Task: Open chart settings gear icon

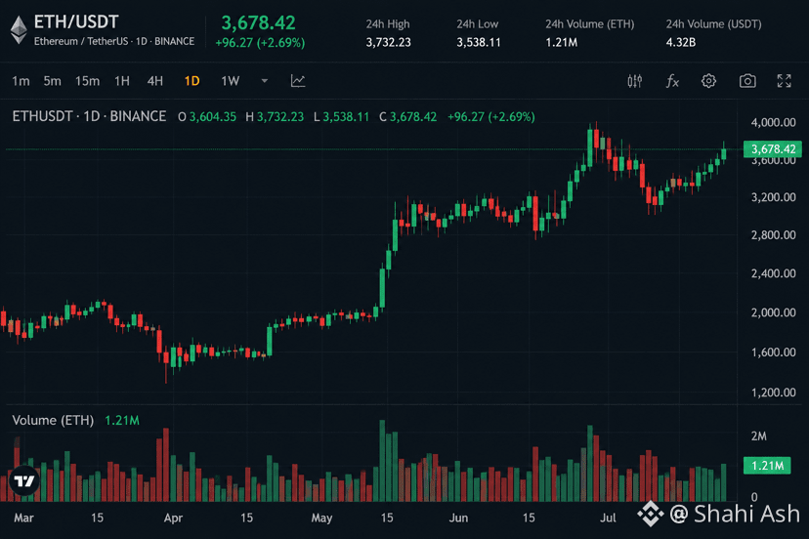Action: (x=708, y=81)
